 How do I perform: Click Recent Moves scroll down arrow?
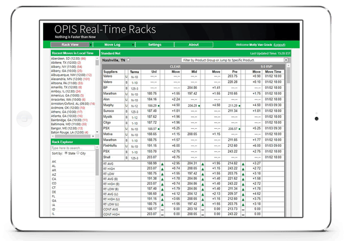[x=97, y=132]
